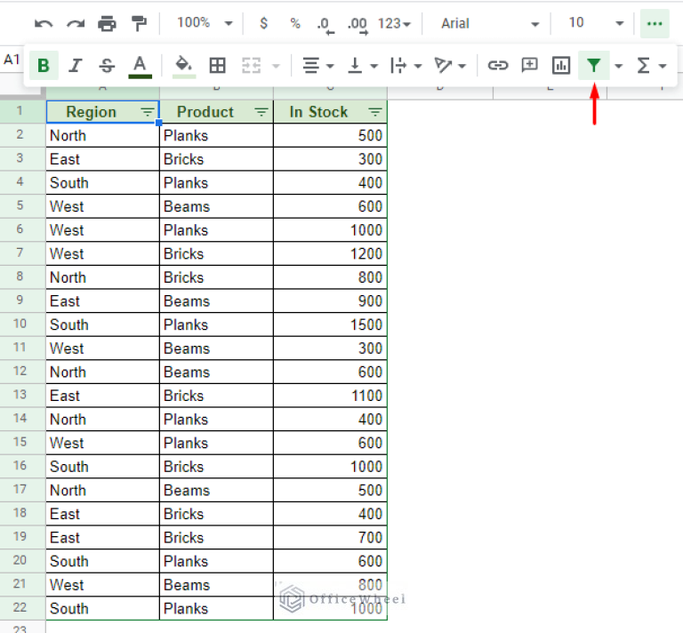
Task: Format as currency with the $ icon
Action: click(x=263, y=23)
